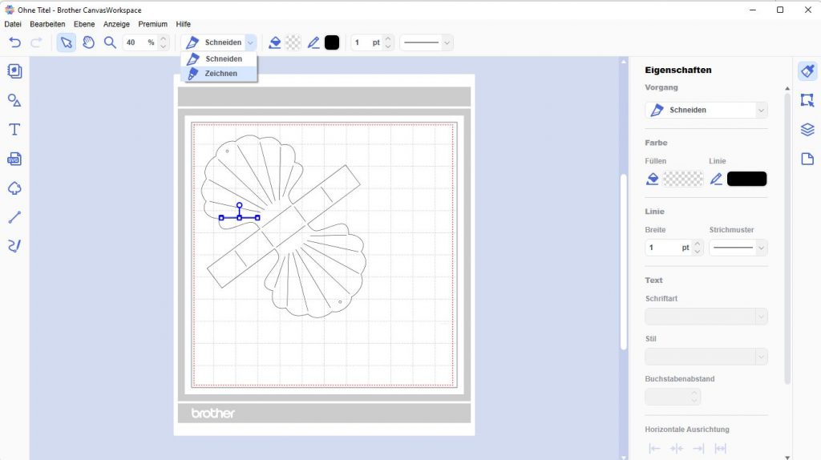Choose Schneiden from the dropdown list
Screen dimensions: 821x460
(220, 59)
